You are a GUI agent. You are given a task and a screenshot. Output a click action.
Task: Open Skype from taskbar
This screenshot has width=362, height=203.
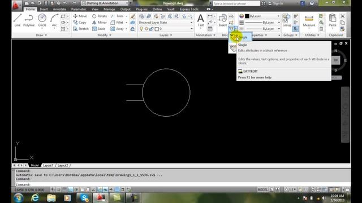(84, 198)
